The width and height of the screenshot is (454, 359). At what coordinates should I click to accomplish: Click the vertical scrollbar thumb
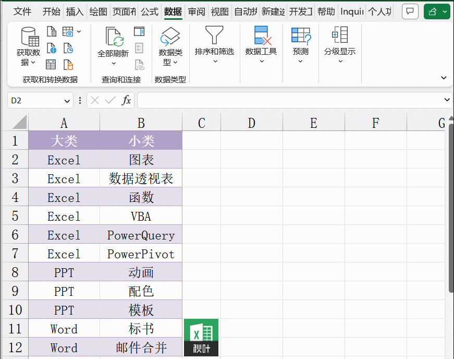click(x=451, y=208)
